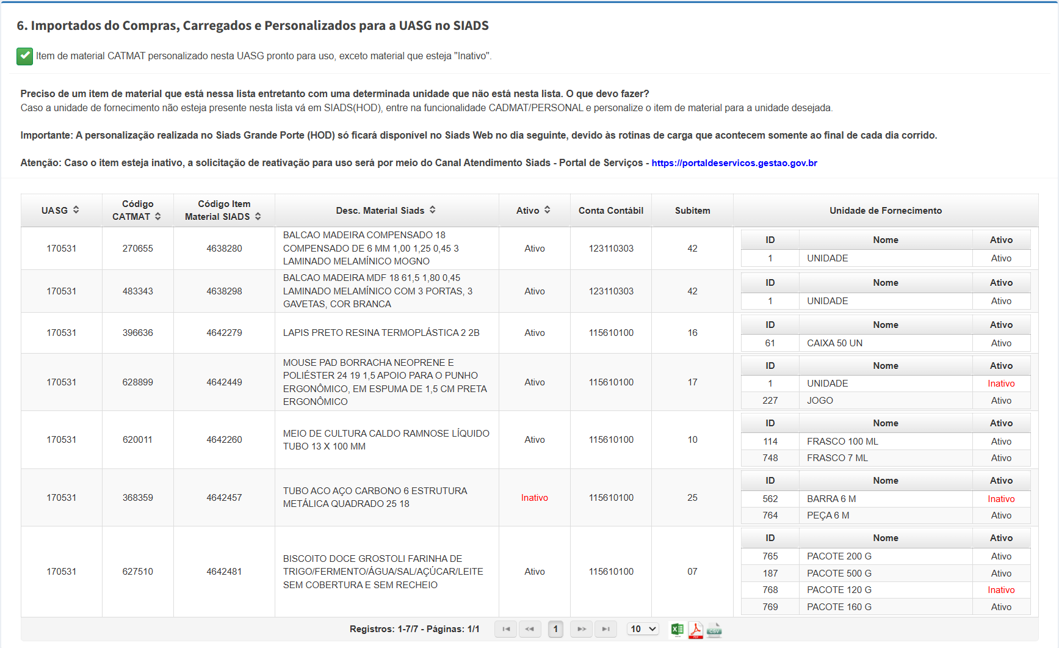Export the table to Excel
1059x648 pixels.
tap(677, 630)
